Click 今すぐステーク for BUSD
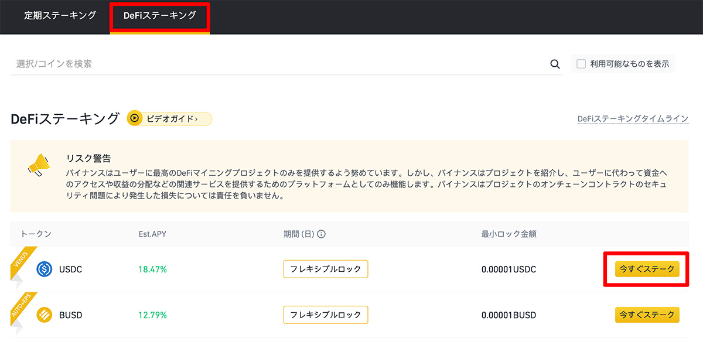703x338 pixels. pos(647,315)
